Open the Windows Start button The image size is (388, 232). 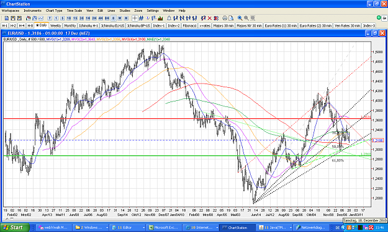(x=14, y=227)
